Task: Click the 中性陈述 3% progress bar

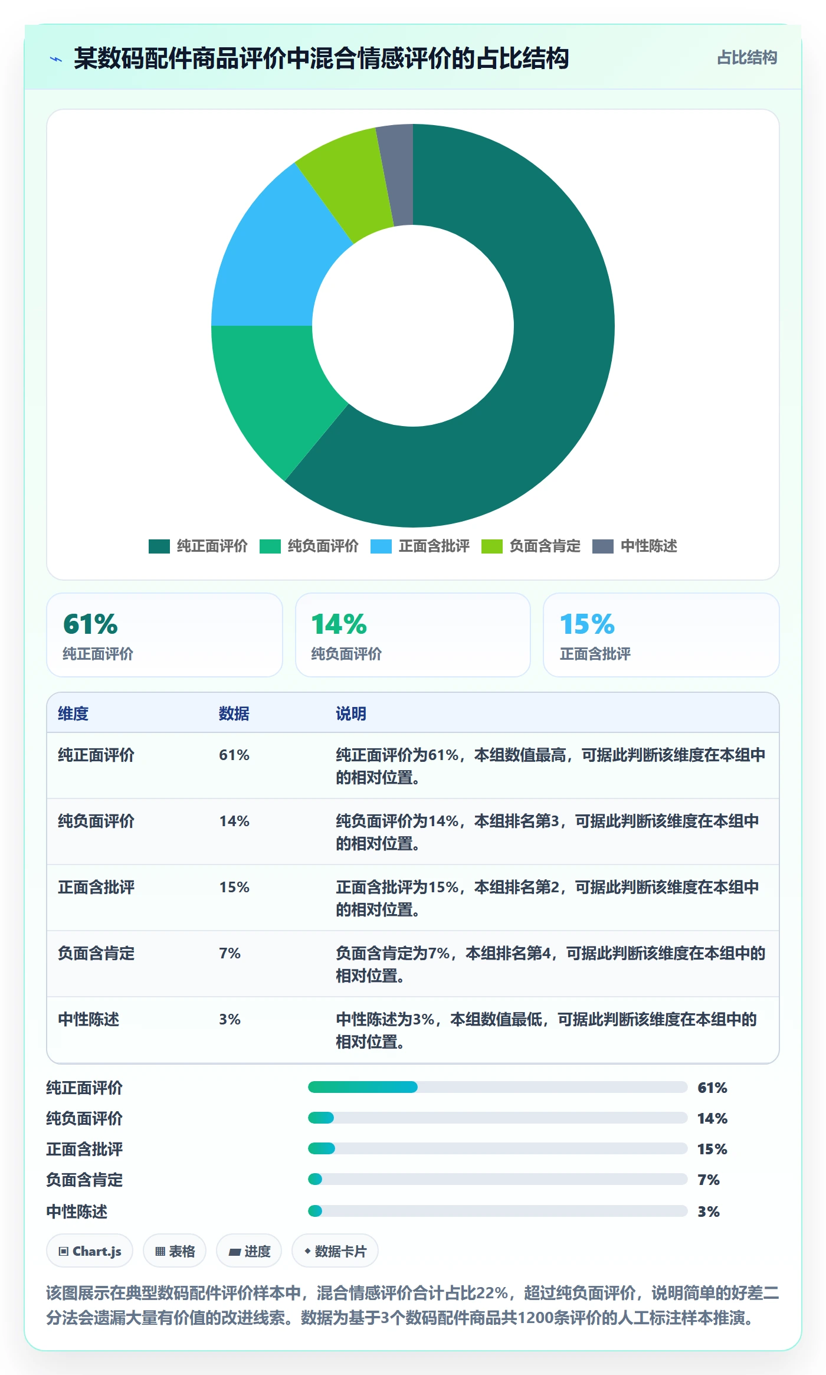Action: tap(498, 1211)
